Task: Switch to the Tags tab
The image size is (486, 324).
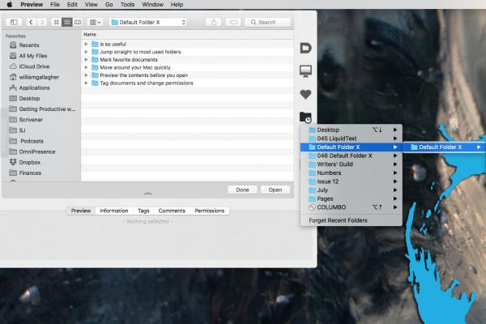Action: click(x=143, y=211)
